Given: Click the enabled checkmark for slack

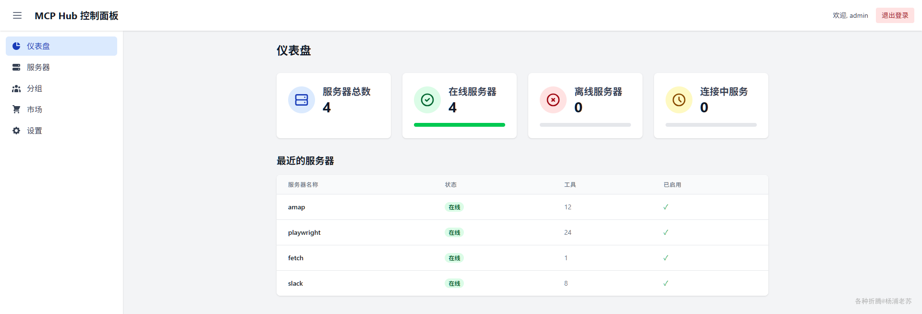Looking at the screenshot, I should coord(666,283).
